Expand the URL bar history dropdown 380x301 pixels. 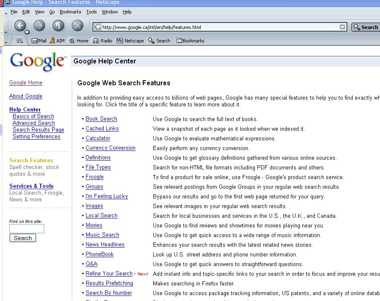point(342,27)
